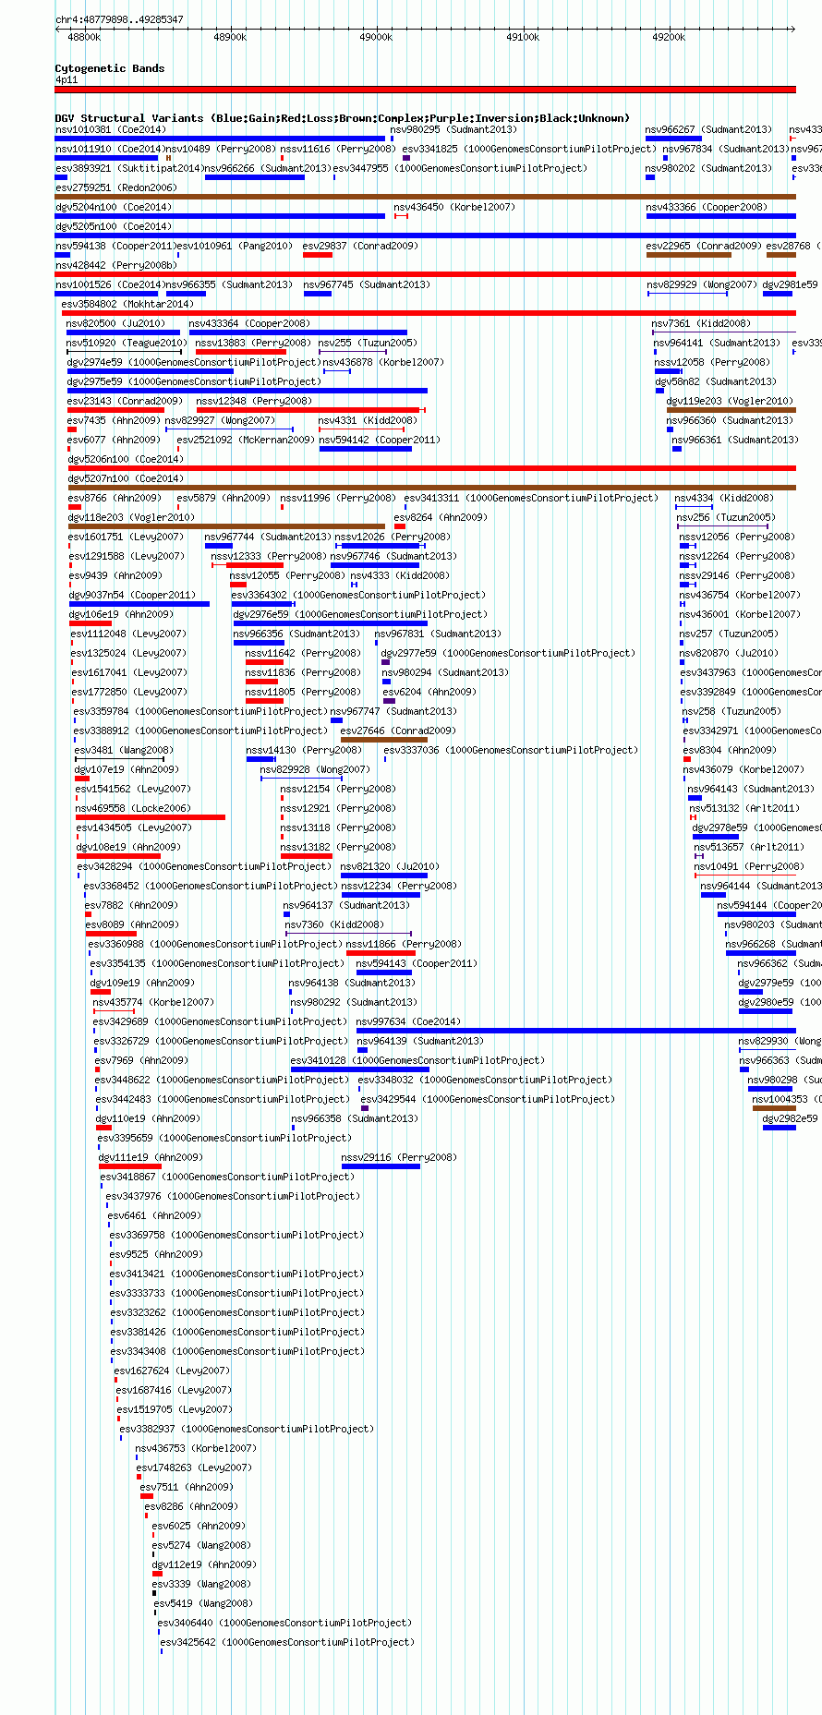
Task: Click nsv1010961 (Pang2010) label
Action: click(x=234, y=246)
